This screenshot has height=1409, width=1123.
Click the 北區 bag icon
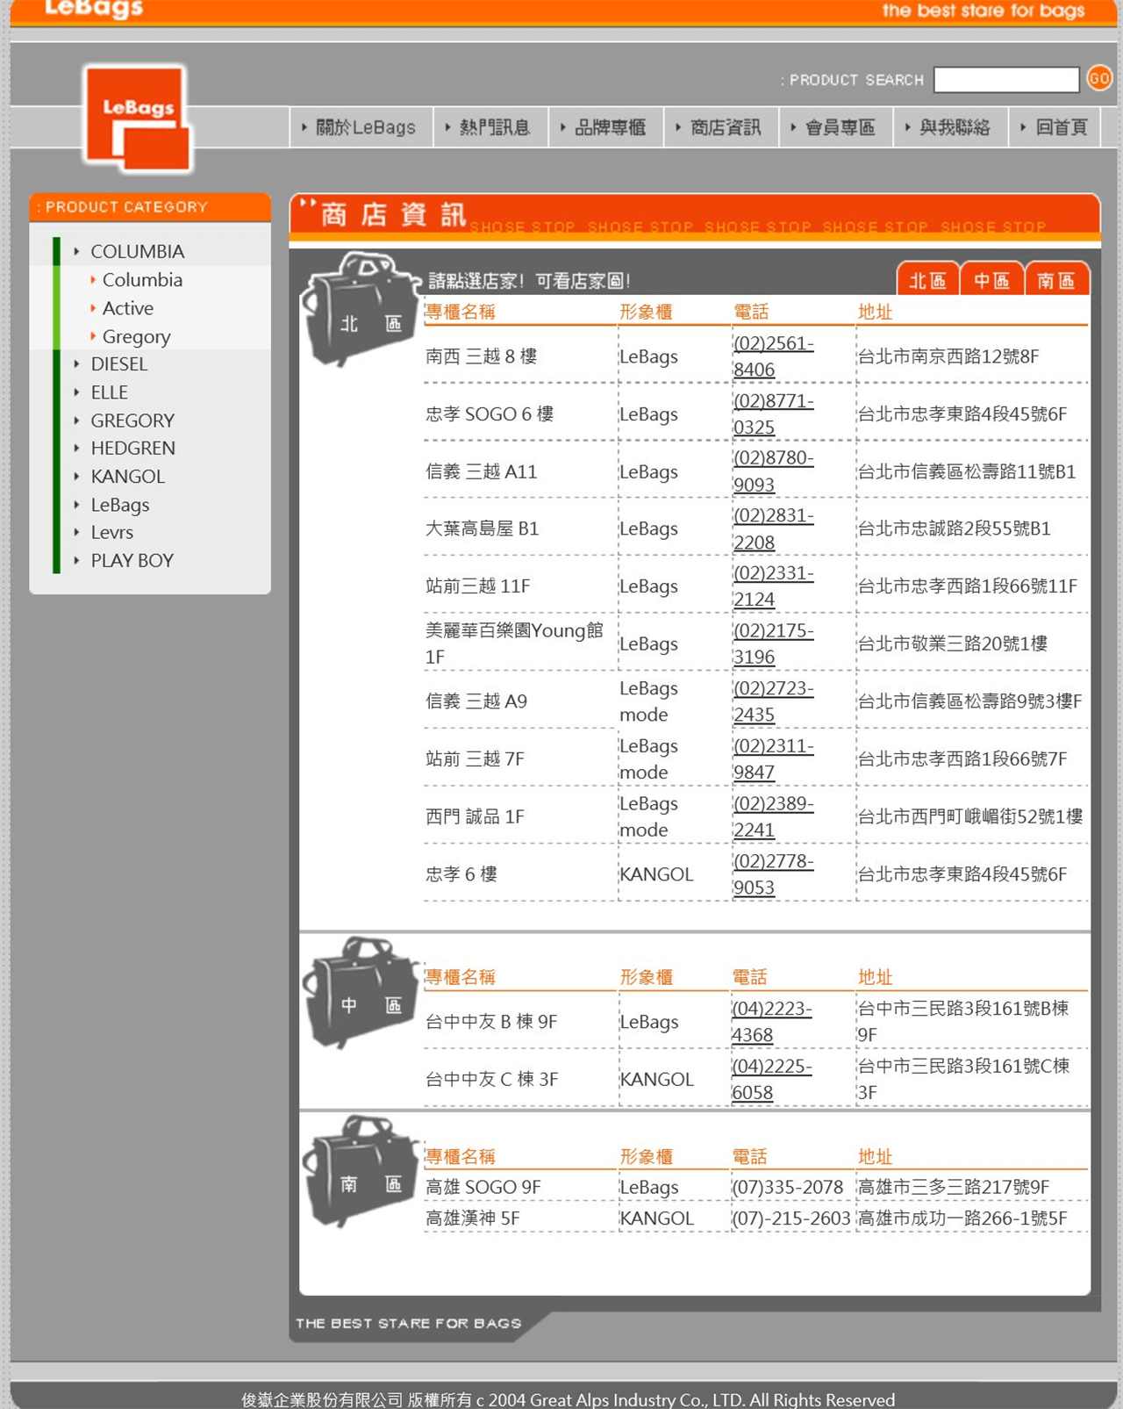[x=360, y=309]
